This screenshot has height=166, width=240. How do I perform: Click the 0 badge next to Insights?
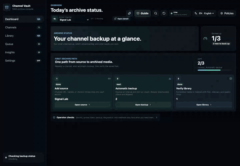39,52
